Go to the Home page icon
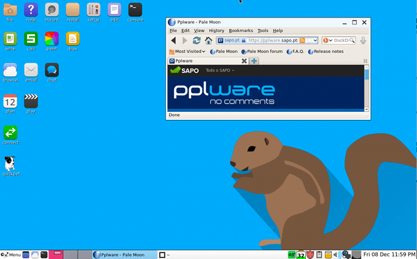 208,41
